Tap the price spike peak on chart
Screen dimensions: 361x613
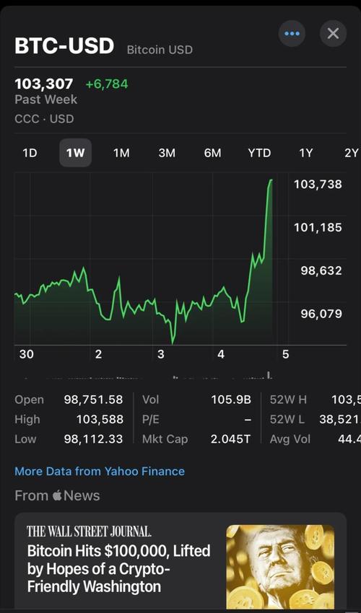(270, 180)
